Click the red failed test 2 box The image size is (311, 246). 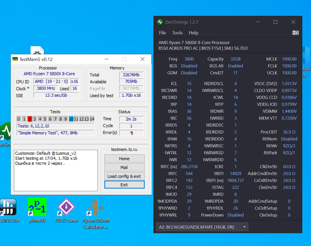point(30,119)
